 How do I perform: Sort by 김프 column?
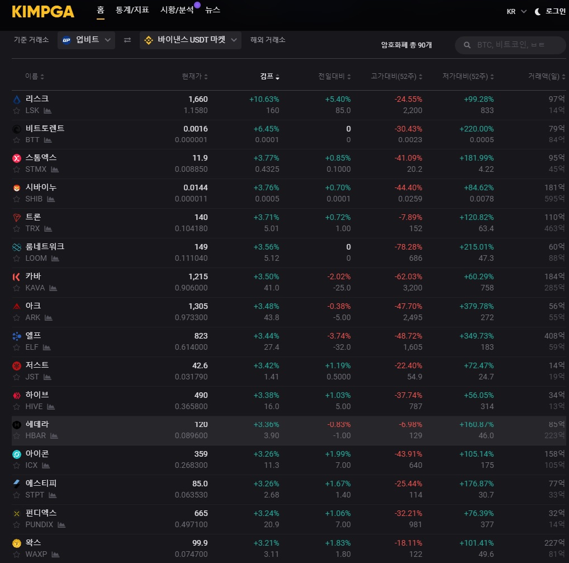(269, 76)
